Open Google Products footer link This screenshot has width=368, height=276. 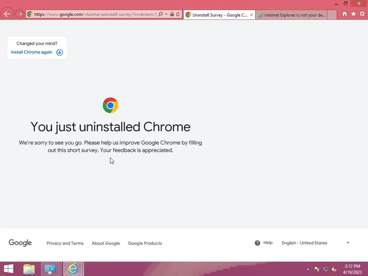pos(145,243)
